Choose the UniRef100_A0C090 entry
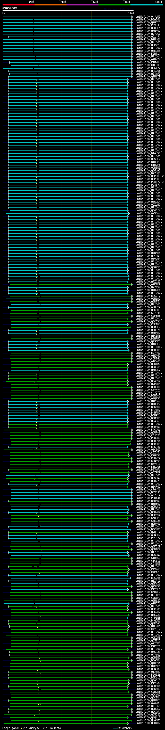 point(148,712)
